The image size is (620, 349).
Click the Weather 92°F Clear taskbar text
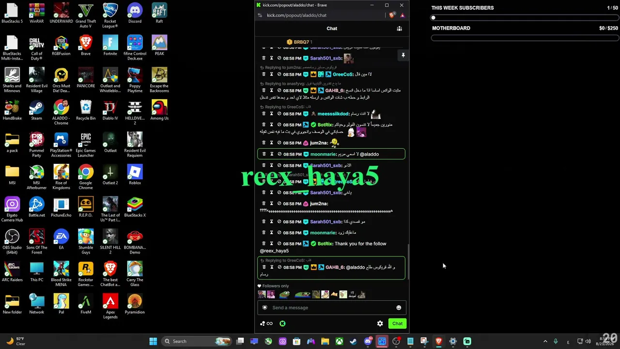[20, 341]
